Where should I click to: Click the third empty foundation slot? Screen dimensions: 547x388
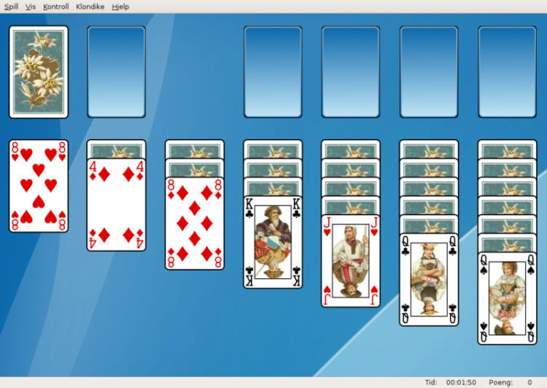pos(429,72)
